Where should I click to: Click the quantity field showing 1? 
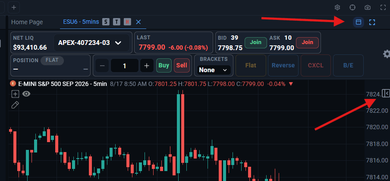[x=125, y=66]
